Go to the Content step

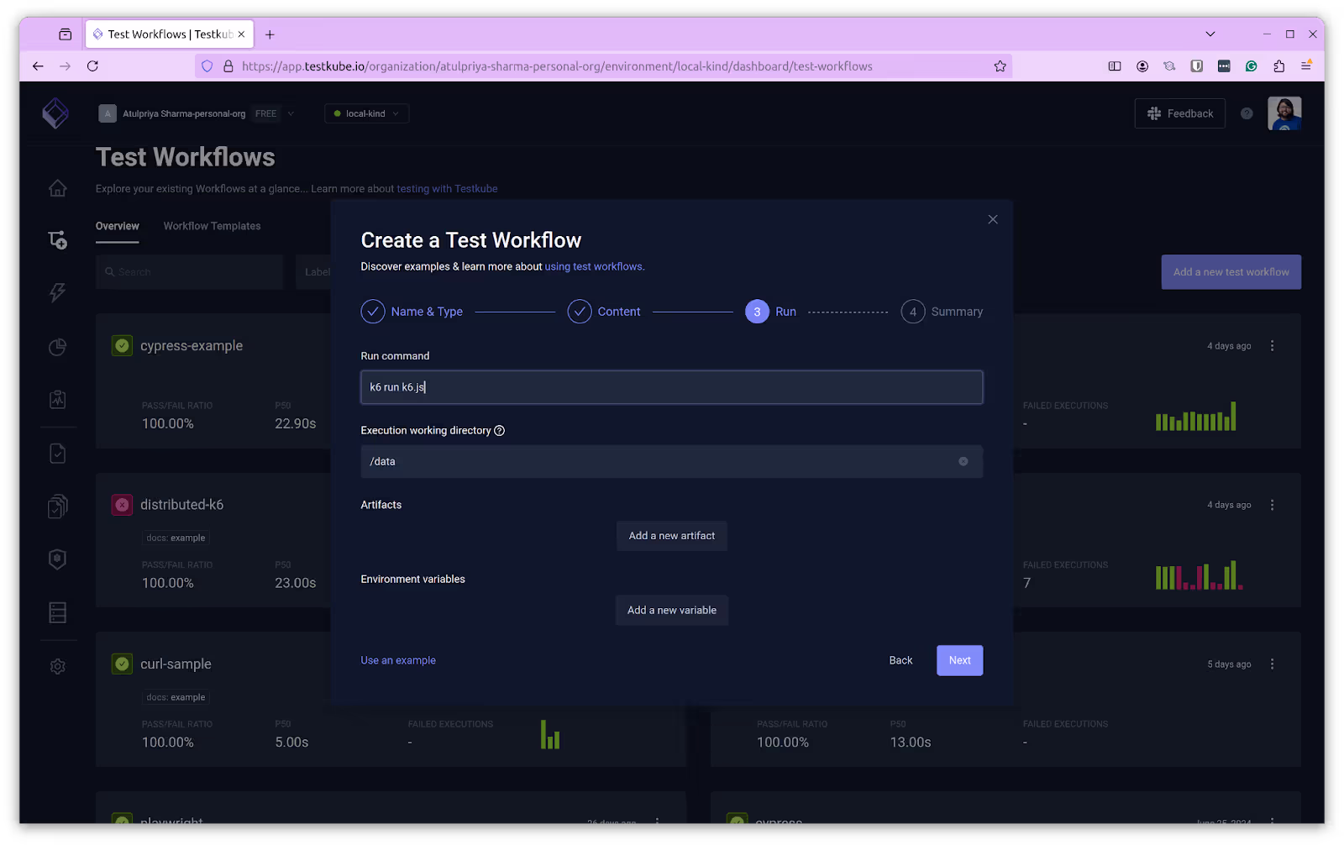(604, 312)
